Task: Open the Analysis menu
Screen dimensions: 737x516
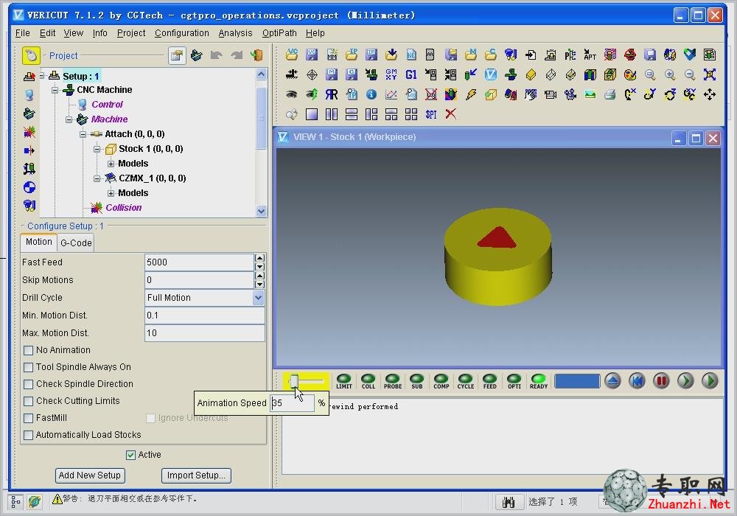Action: (x=236, y=33)
